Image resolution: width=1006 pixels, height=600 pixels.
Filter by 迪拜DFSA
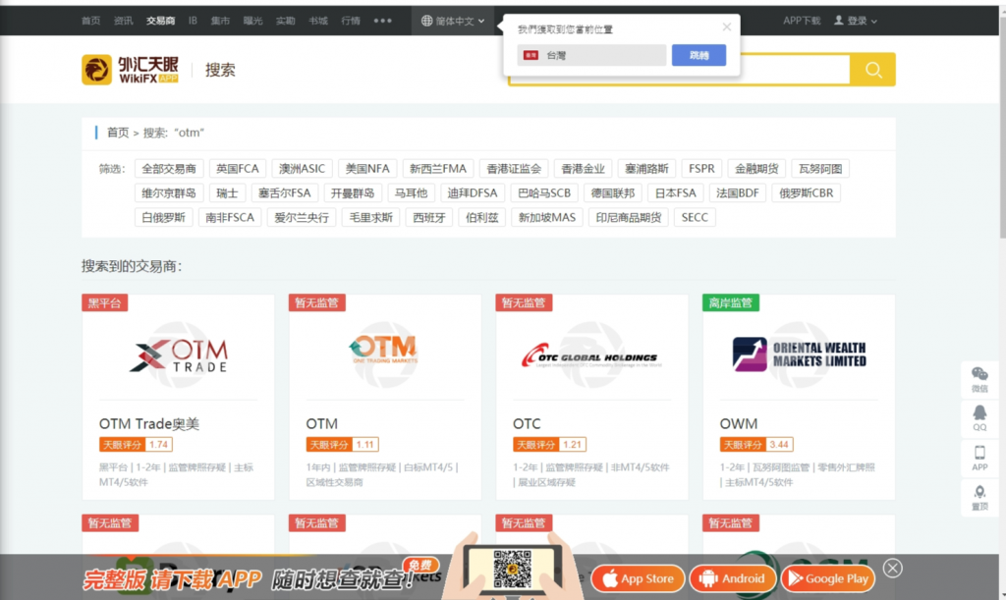(x=473, y=192)
